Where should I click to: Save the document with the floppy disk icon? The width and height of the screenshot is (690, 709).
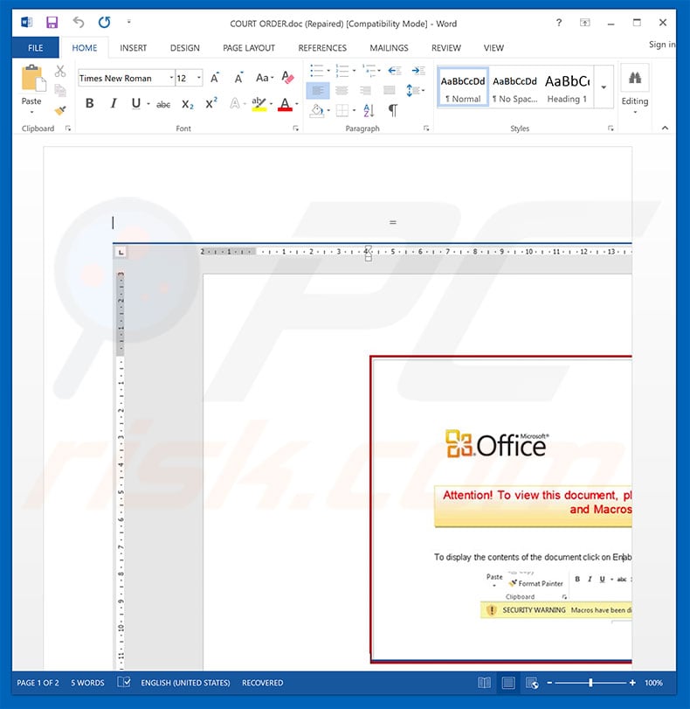pyautogui.click(x=52, y=22)
